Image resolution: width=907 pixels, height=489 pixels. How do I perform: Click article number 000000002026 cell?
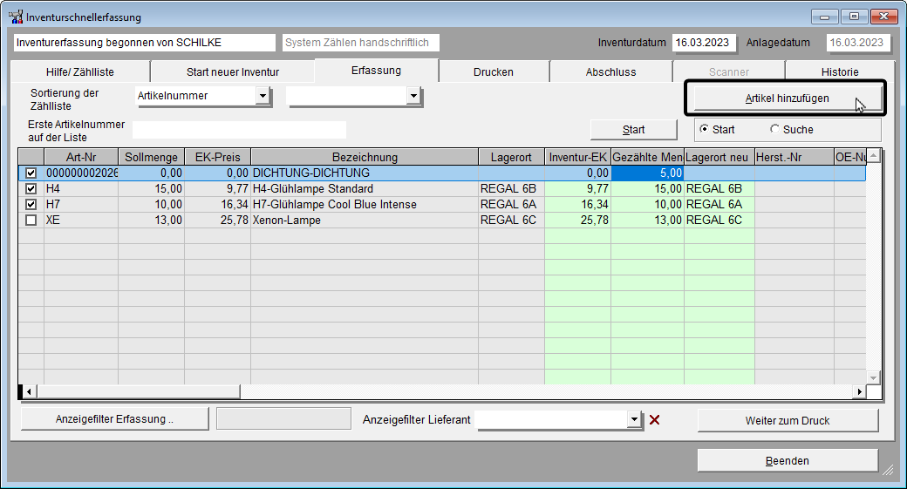[x=81, y=173]
